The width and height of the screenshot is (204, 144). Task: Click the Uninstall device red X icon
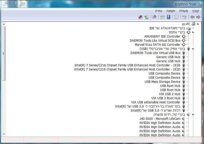click(141, 17)
